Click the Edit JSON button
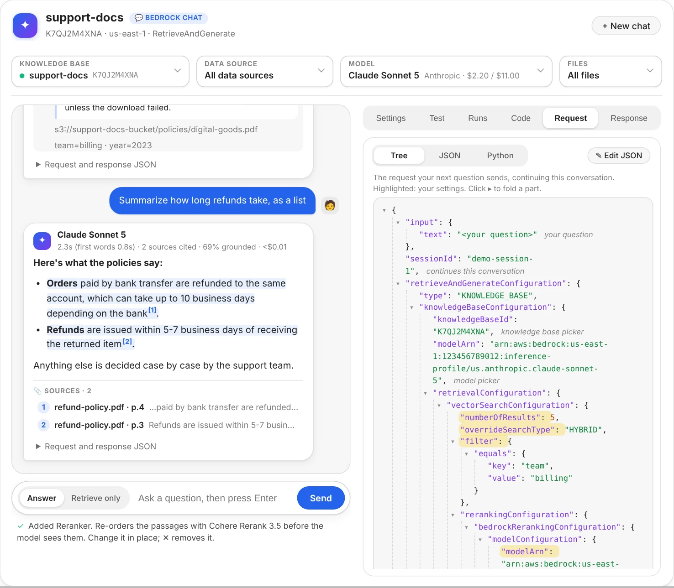The width and height of the screenshot is (674, 588). (x=619, y=156)
